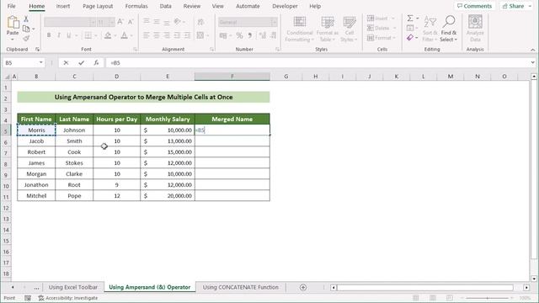Image resolution: width=539 pixels, height=303 pixels.
Task: Click the Fill Color bucket icon
Action: click(x=108, y=35)
